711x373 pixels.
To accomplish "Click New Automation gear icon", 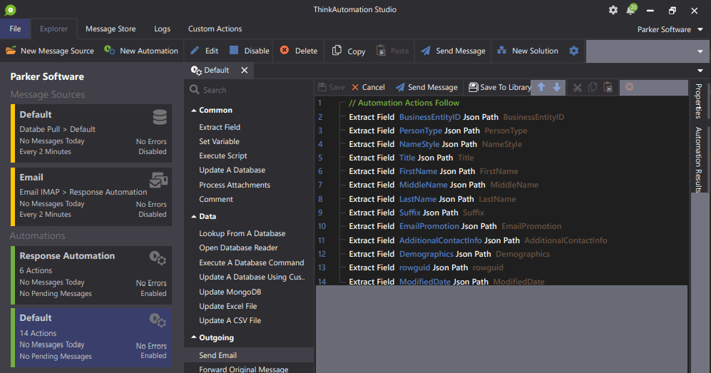I will 109,51.
